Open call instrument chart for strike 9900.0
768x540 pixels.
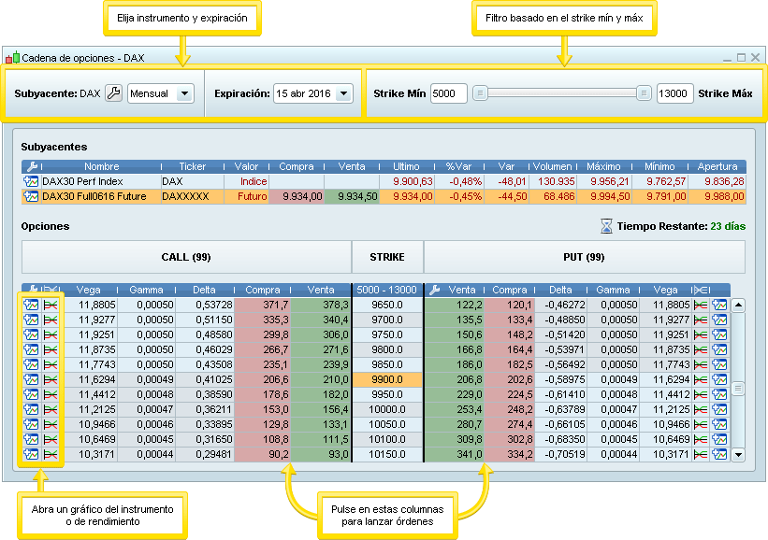31,379
